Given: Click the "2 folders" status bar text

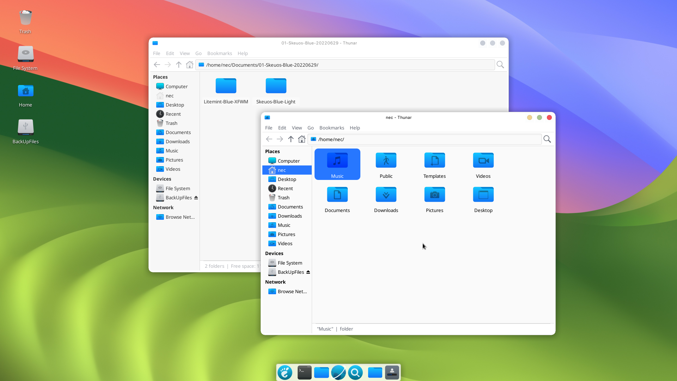Looking at the screenshot, I should coord(214,266).
